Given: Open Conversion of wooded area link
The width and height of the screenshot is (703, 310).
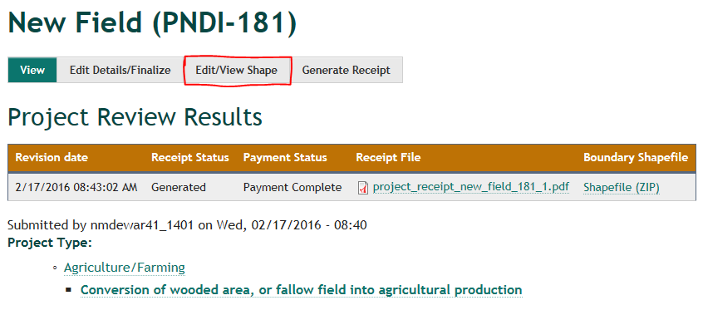Looking at the screenshot, I should pos(302,290).
